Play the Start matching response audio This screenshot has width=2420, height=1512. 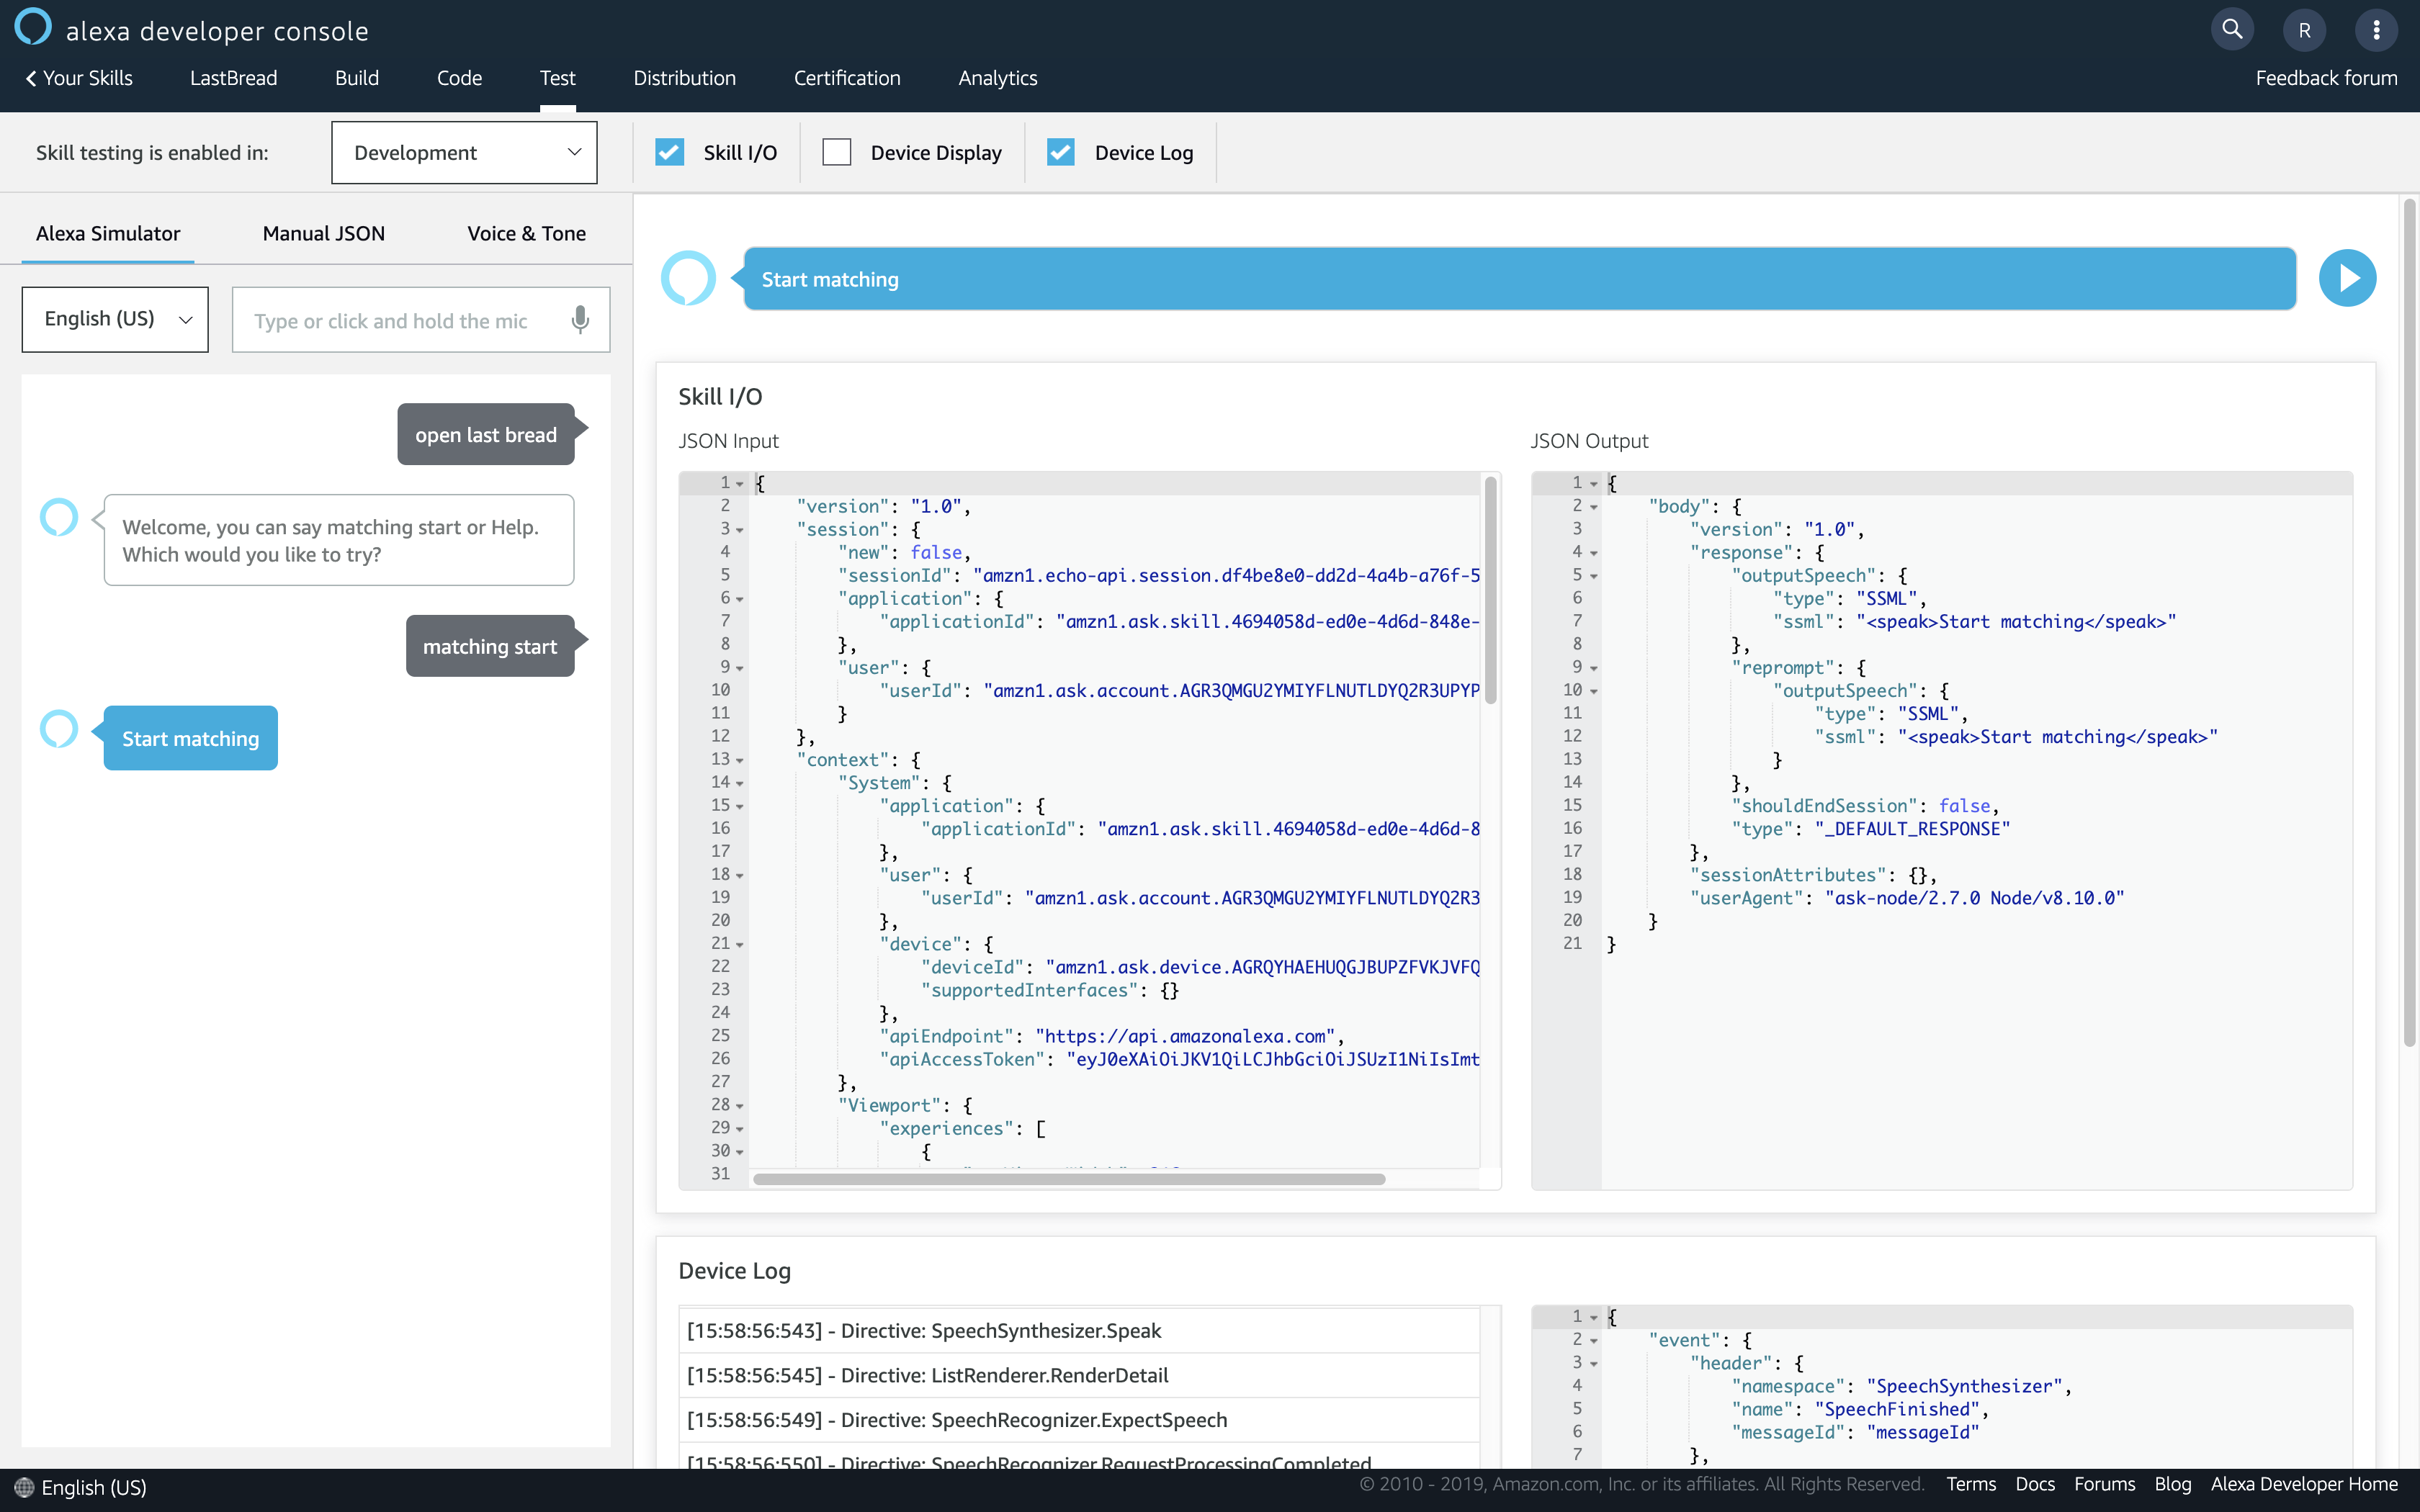[2347, 278]
